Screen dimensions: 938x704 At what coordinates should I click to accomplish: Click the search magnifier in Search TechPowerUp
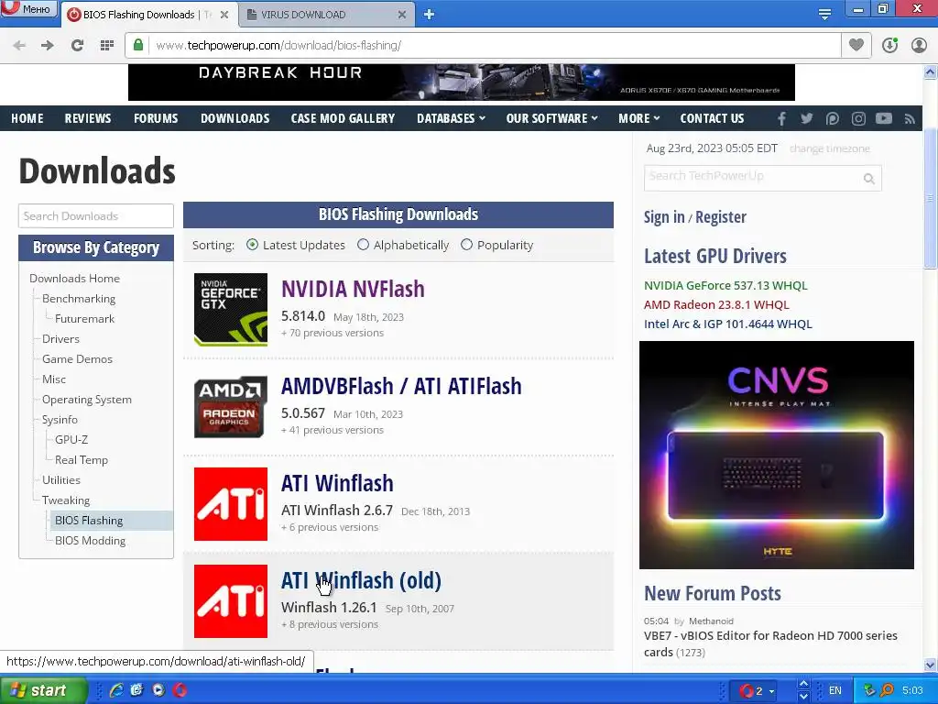point(868,179)
